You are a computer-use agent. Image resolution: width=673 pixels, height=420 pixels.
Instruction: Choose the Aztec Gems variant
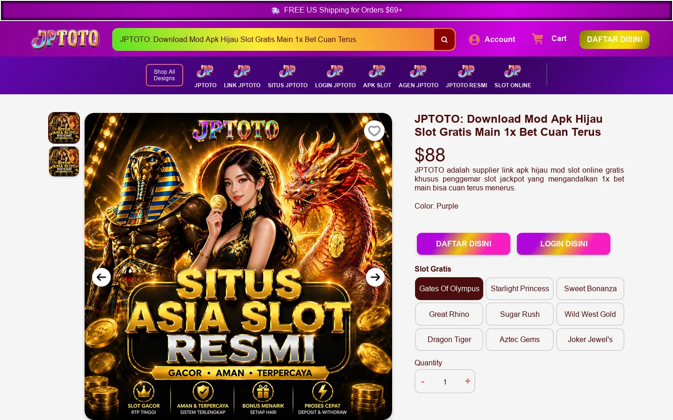tap(520, 340)
